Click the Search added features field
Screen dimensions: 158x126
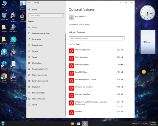(97, 38)
